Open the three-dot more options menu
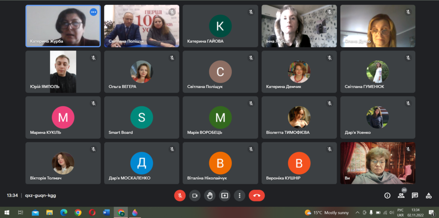The width and height of the screenshot is (439, 218). [x=240, y=195]
